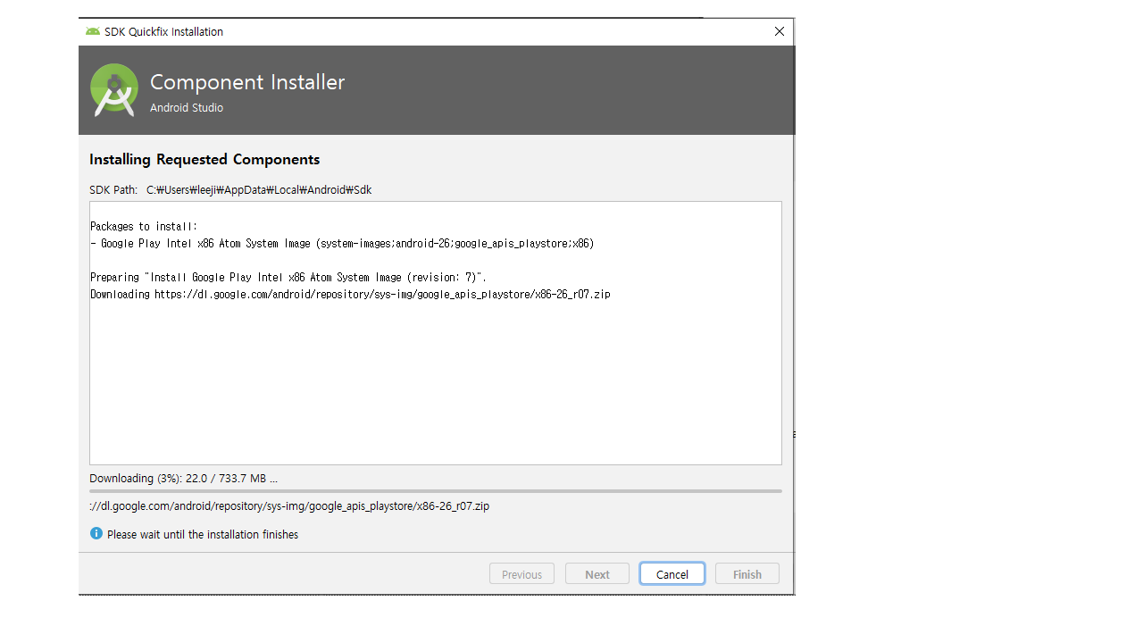Viewport: 1143px width, 643px height.
Task: Click the "Installing Requested Components" heading
Action: point(204,160)
